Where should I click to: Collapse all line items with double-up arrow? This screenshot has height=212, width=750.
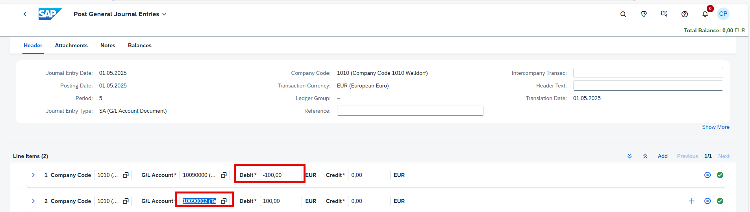(645, 156)
